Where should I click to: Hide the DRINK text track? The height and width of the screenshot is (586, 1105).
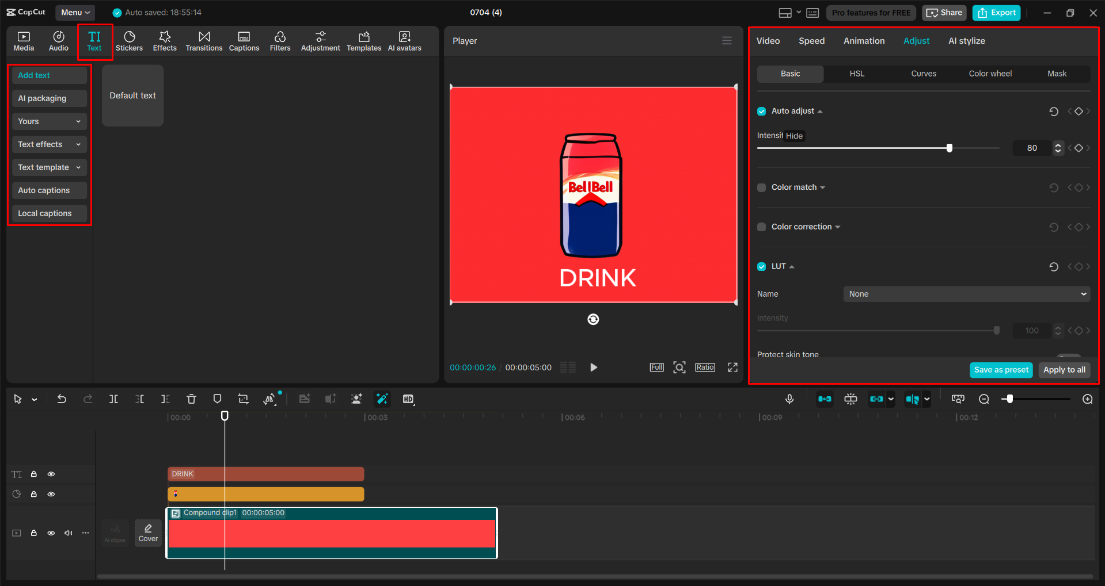pyautogui.click(x=51, y=474)
